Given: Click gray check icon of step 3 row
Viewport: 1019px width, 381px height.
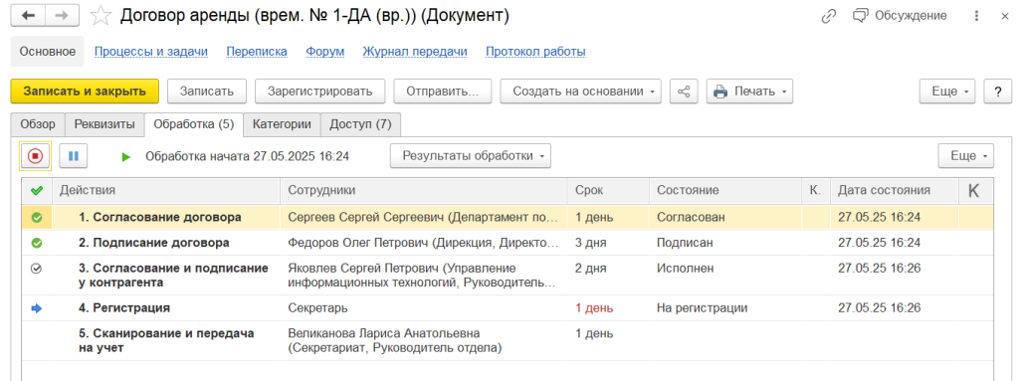Looking at the screenshot, I should [37, 268].
